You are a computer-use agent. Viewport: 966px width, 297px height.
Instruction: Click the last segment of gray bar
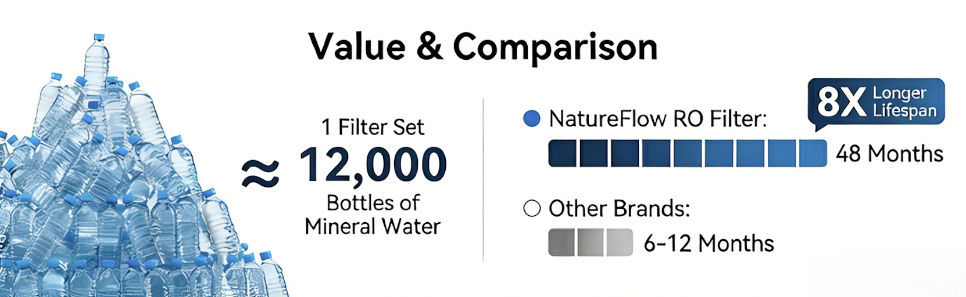coord(620,242)
